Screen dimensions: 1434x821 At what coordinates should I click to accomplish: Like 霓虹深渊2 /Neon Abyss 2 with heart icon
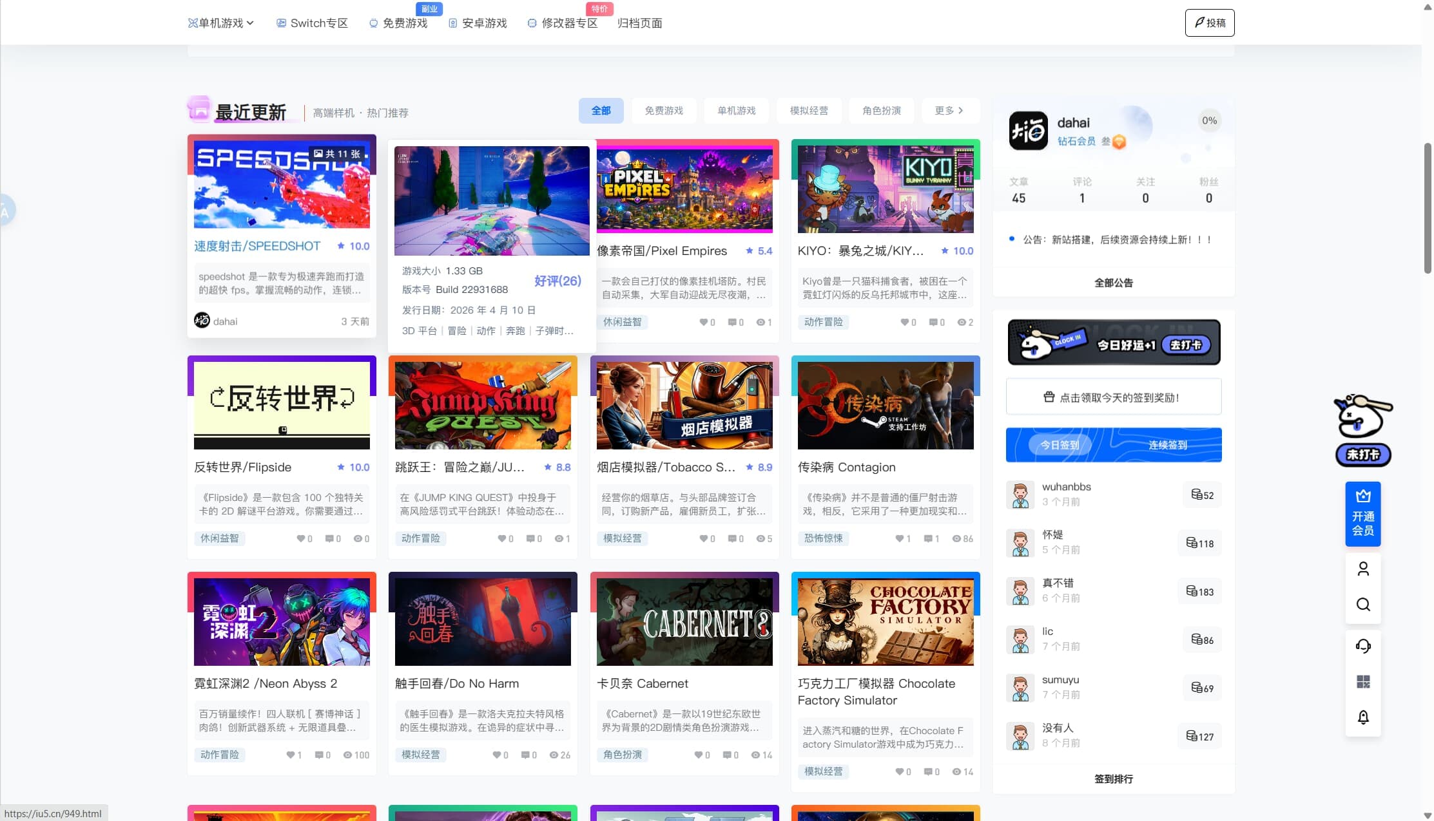pos(291,755)
